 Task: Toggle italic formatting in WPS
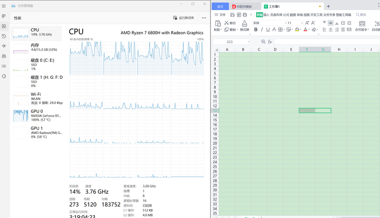262,29
